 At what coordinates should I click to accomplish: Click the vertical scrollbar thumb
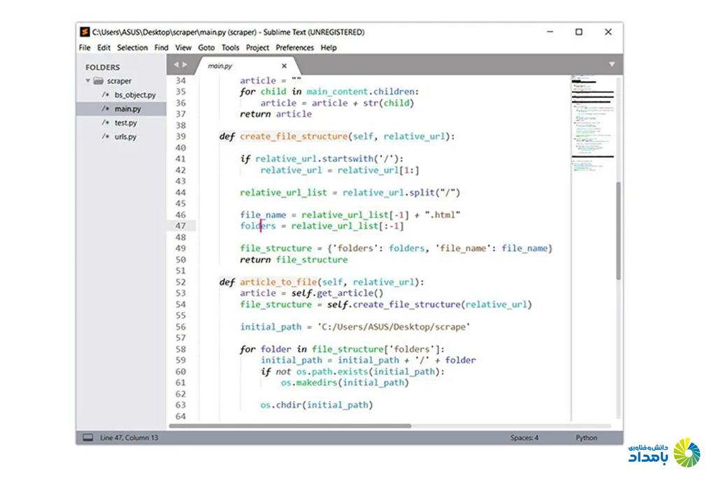(618, 230)
